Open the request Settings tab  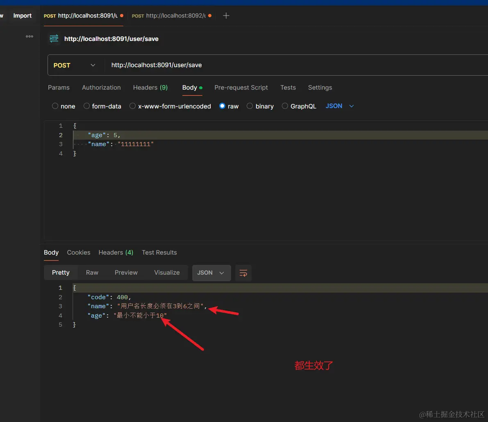pos(320,88)
